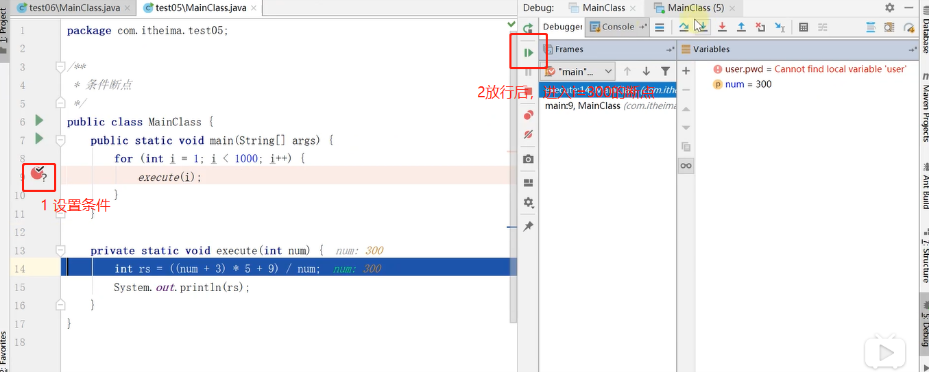Viewport: 929px width, 372px height.
Task: Select the MainClass (5) debug session tab
Action: point(695,8)
